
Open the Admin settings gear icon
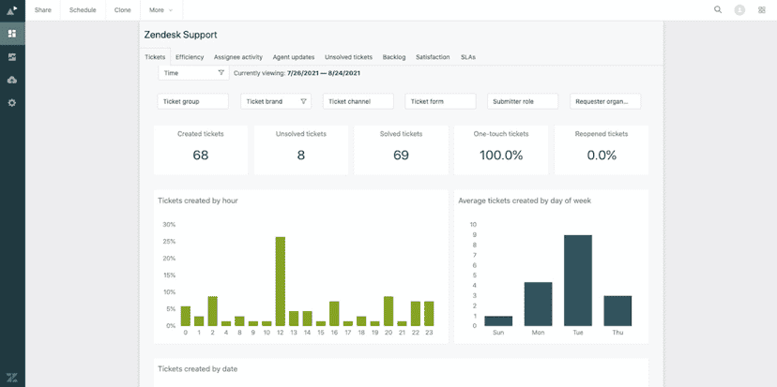point(12,103)
